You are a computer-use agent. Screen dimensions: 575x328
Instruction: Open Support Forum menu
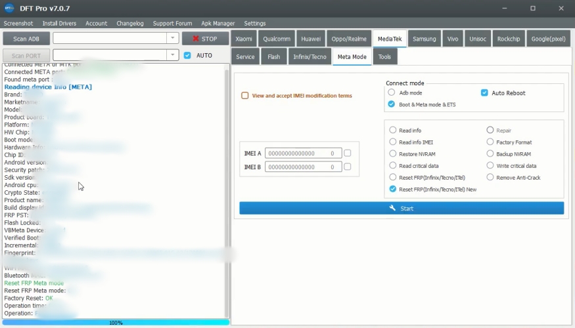pyautogui.click(x=172, y=23)
